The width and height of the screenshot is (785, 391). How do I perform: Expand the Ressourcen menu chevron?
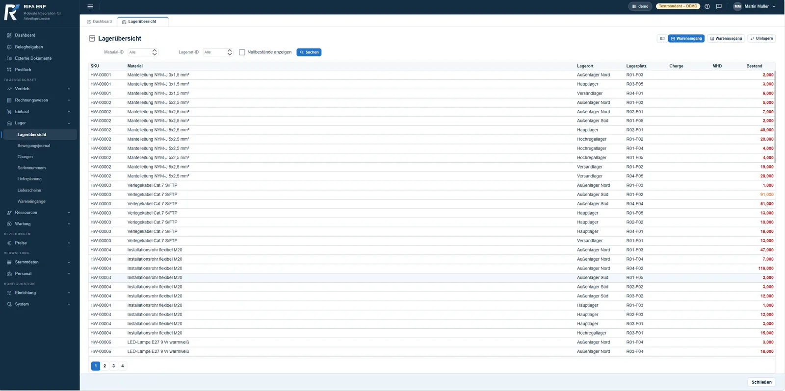coord(69,213)
